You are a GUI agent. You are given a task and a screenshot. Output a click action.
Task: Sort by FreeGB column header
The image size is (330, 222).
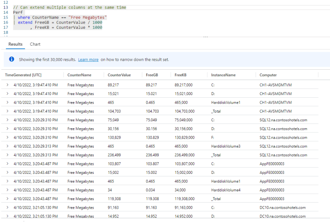point(152,75)
